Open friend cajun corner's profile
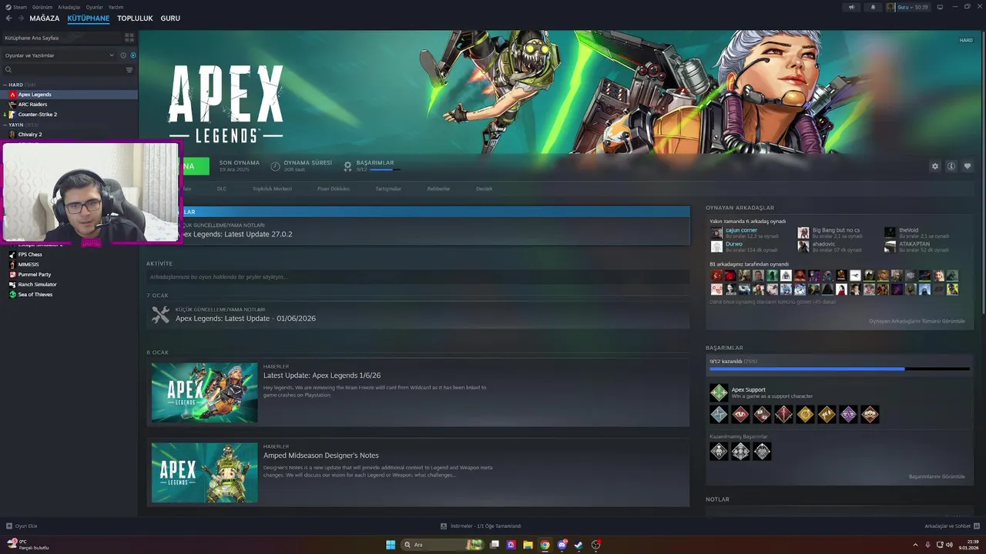The height and width of the screenshot is (554, 986). click(x=741, y=230)
